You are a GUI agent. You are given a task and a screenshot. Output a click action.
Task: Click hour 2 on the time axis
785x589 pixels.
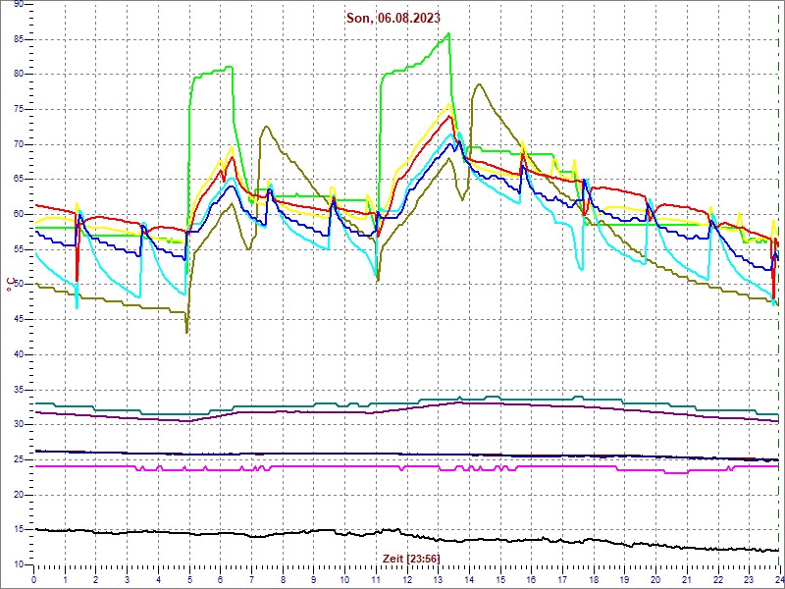coord(96,579)
